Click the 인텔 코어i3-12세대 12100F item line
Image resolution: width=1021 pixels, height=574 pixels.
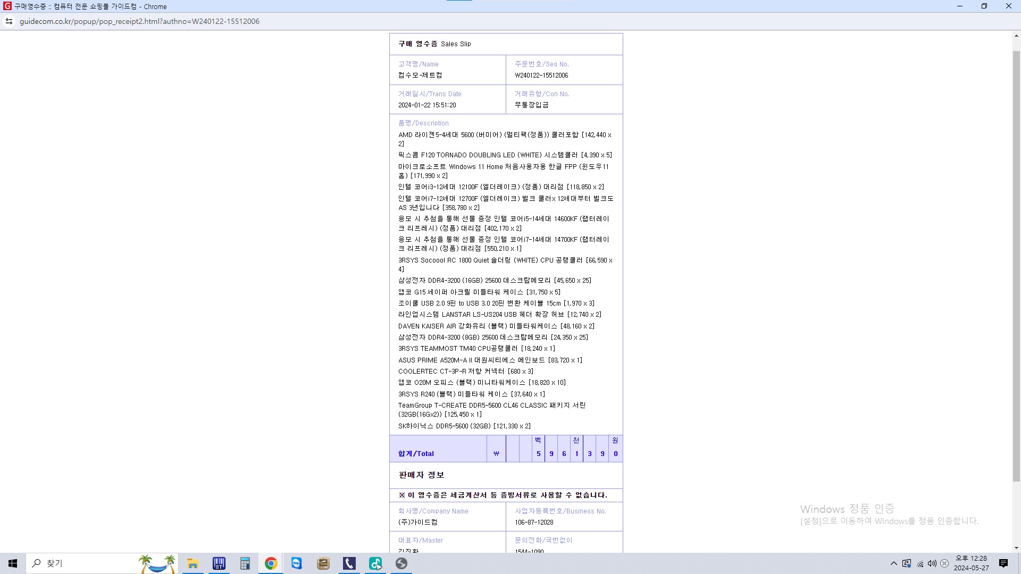tap(501, 187)
